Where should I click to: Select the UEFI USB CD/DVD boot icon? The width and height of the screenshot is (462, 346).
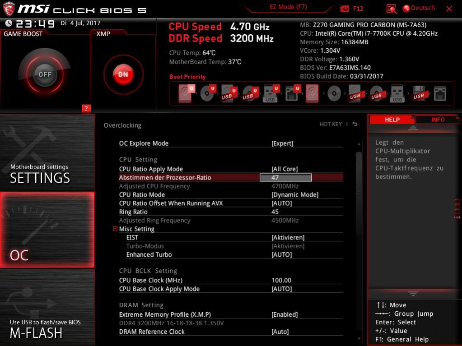pyautogui.click(x=250, y=93)
